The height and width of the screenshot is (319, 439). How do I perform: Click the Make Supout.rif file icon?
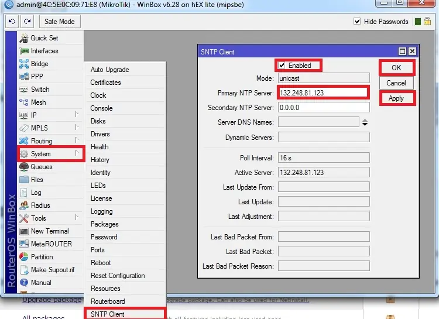point(24,270)
